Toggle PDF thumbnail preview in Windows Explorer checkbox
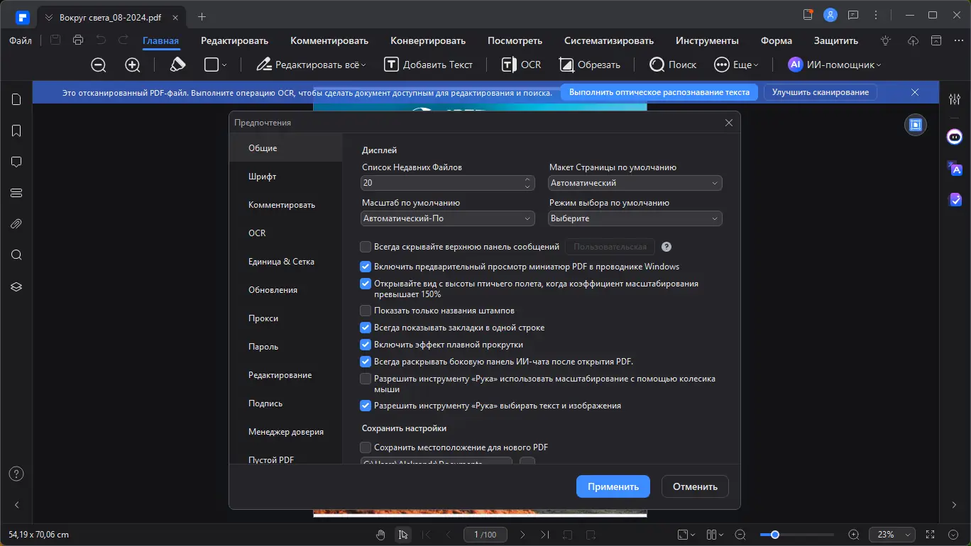The height and width of the screenshot is (546, 971). tap(366, 267)
